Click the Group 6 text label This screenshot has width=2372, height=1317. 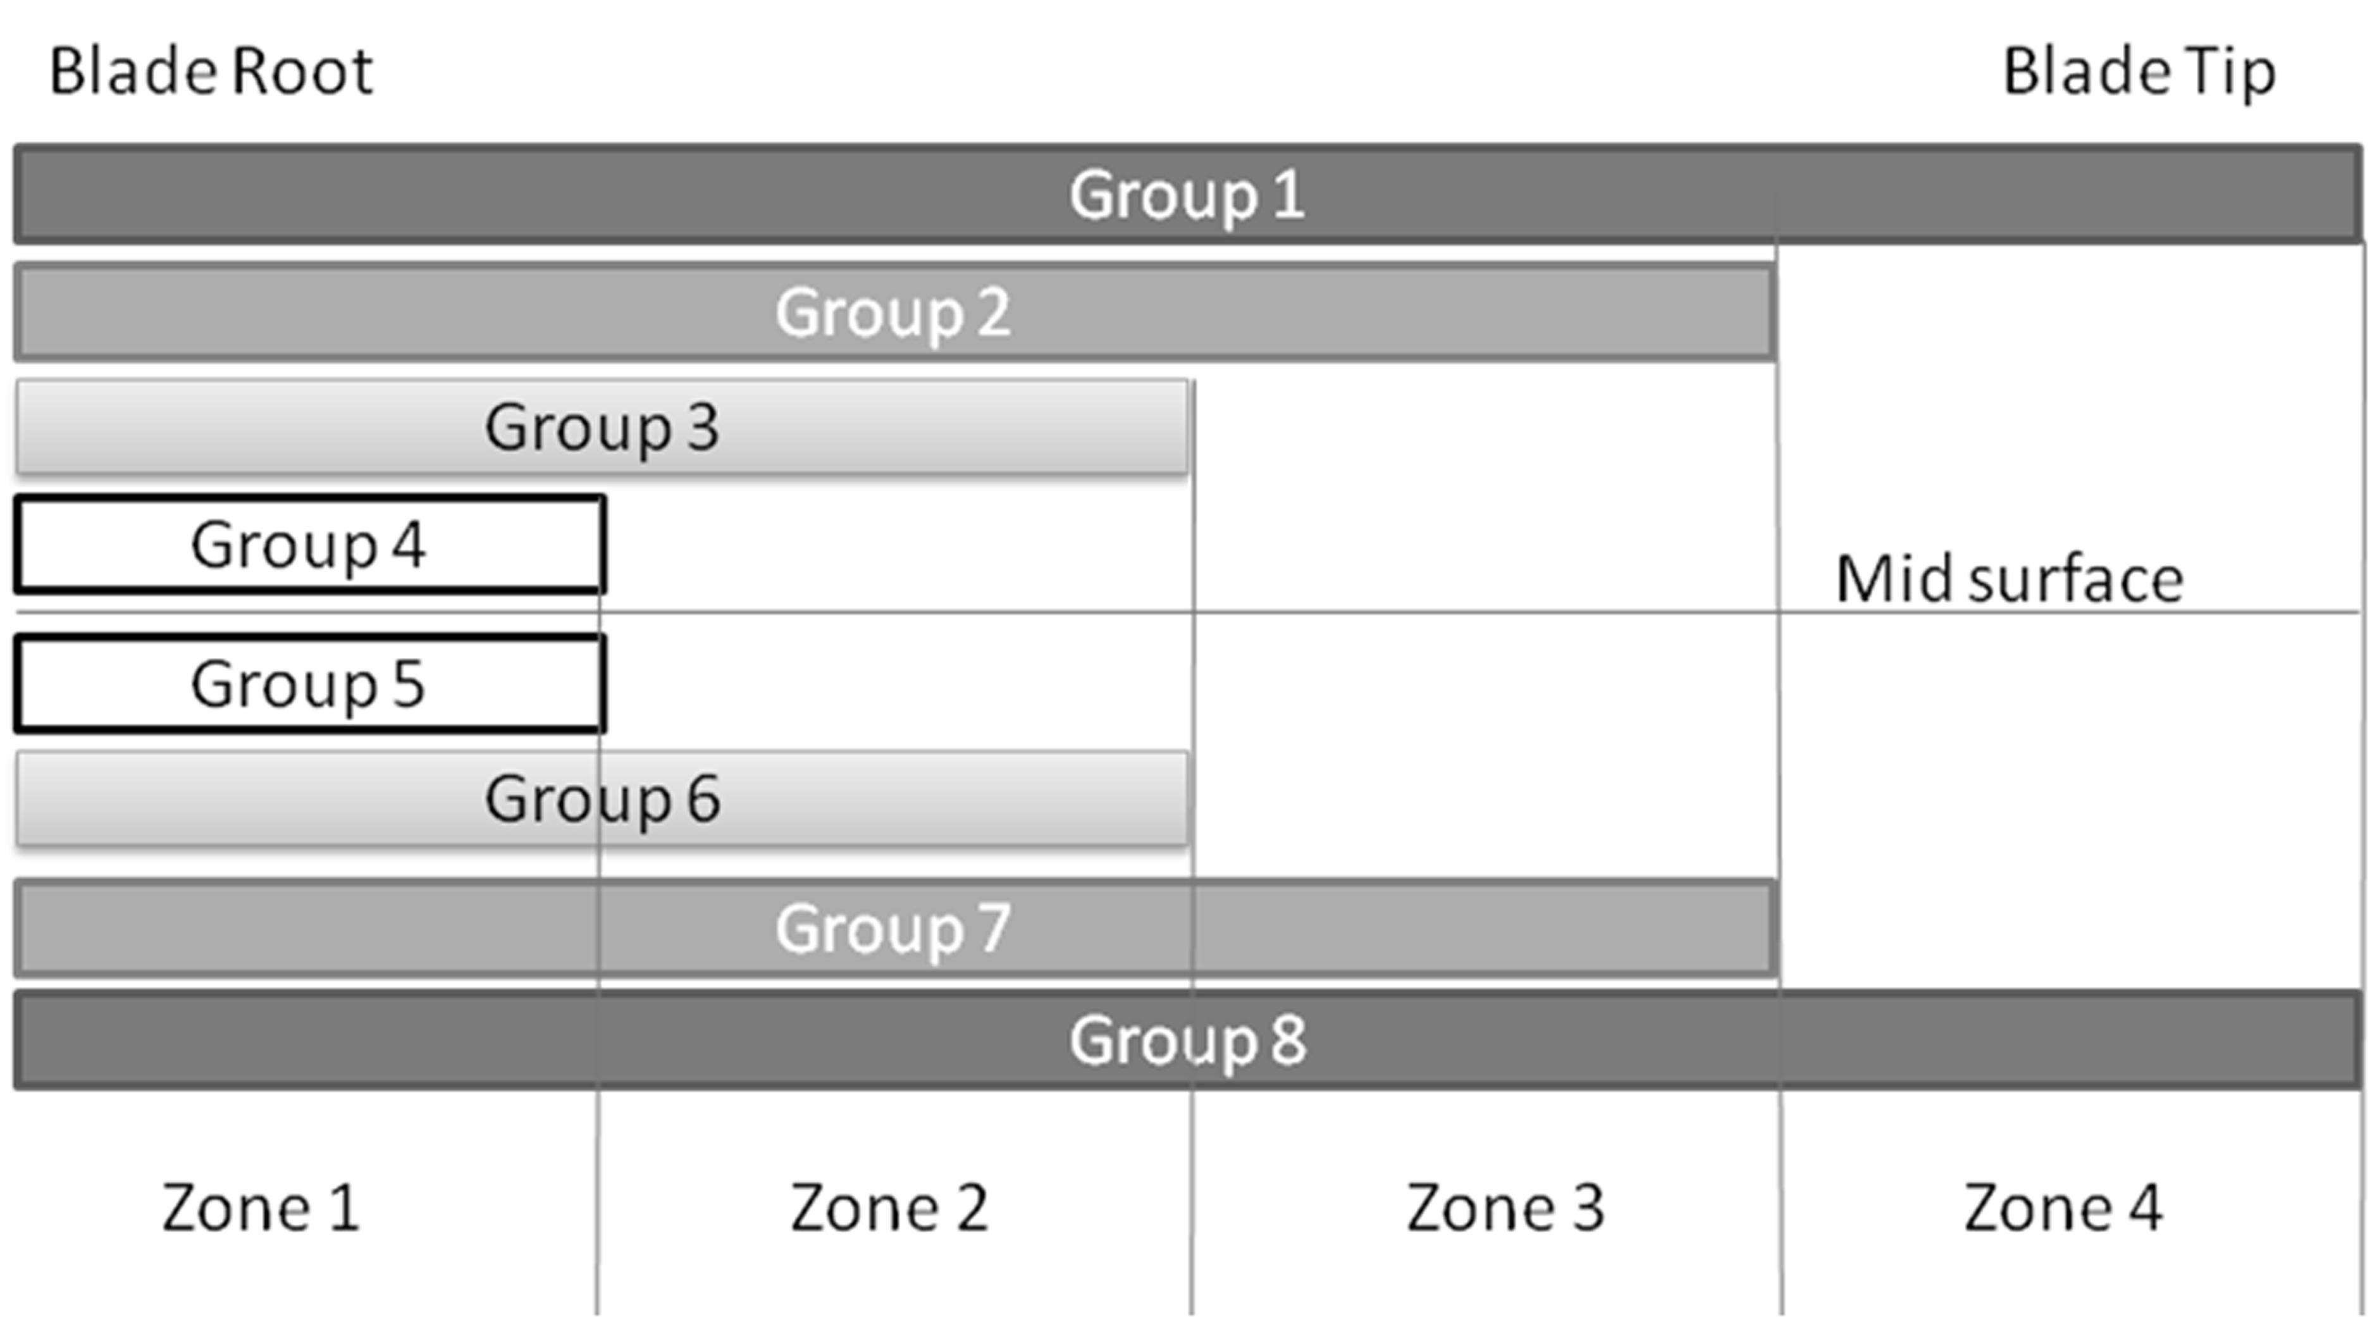tap(602, 800)
